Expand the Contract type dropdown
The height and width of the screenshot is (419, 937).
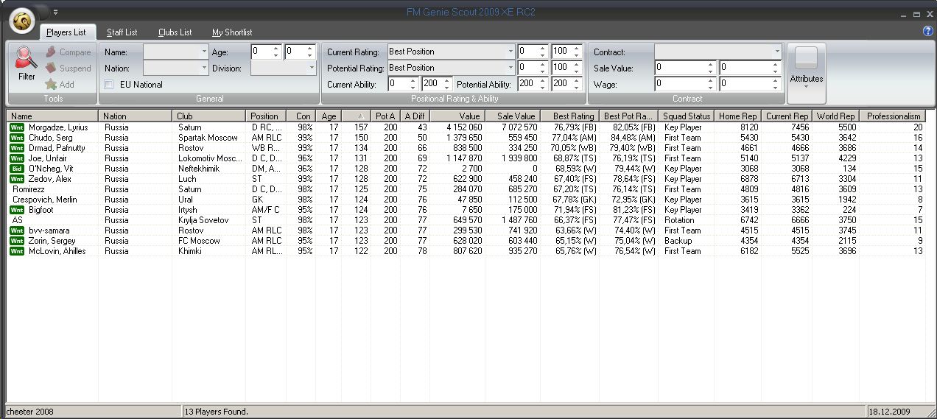(776, 52)
